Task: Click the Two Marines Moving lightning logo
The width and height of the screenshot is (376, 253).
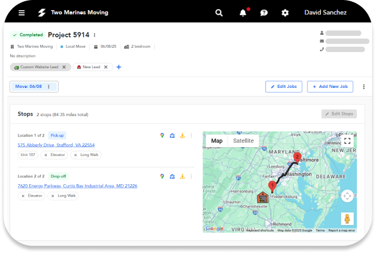Action: (x=42, y=13)
